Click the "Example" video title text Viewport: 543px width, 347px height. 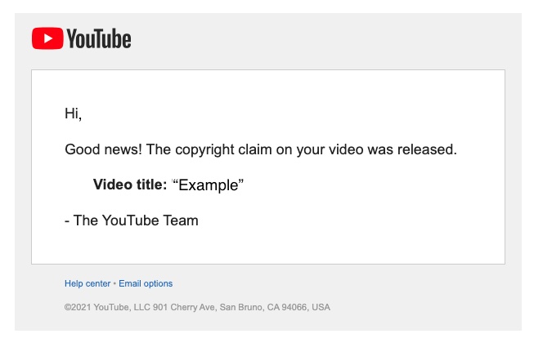(x=209, y=185)
